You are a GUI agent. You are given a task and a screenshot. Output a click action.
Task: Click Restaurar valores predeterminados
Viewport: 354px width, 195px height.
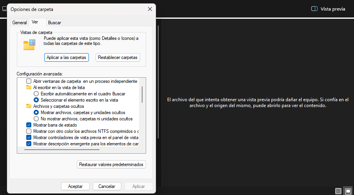[111, 165]
